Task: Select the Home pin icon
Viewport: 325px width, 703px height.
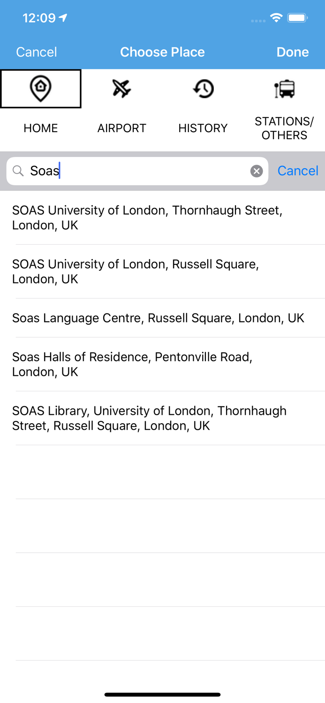Action: 41,89
